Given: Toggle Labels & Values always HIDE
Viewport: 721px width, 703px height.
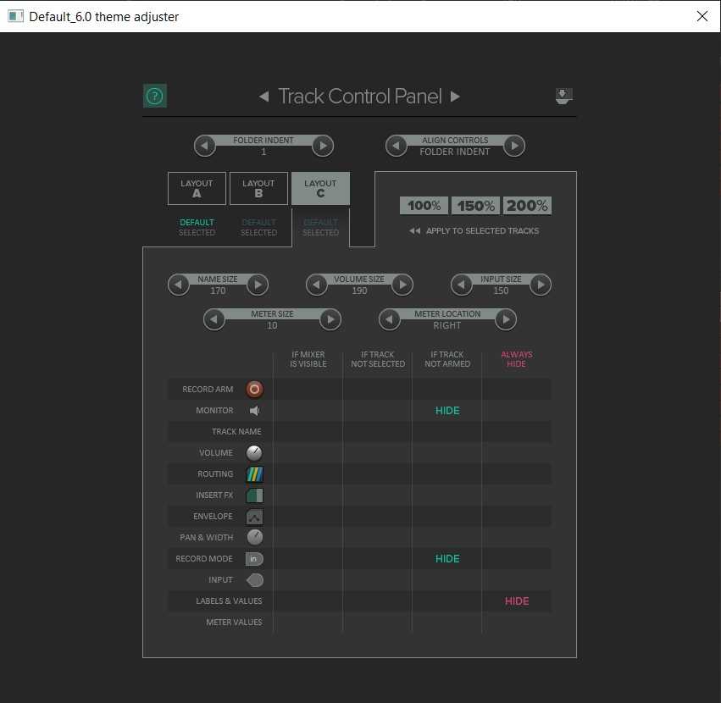Looking at the screenshot, I should click(517, 601).
